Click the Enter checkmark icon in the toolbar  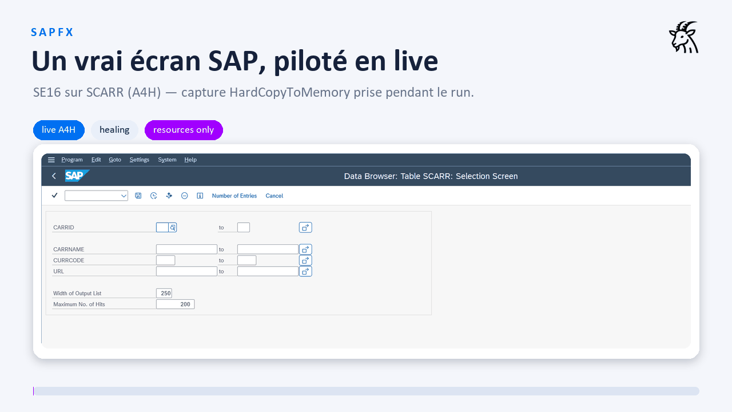pyautogui.click(x=54, y=196)
